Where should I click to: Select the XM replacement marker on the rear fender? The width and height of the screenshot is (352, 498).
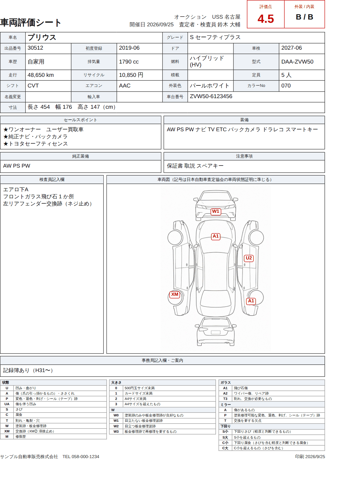point(175,294)
